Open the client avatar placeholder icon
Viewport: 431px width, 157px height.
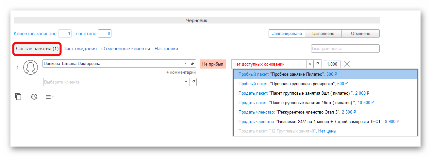point(30,68)
